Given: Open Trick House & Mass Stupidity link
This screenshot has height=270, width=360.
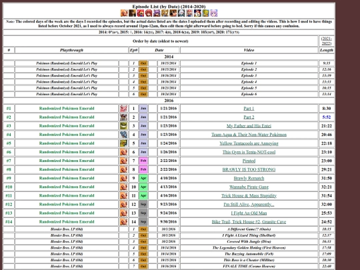Looking at the screenshot, I should (249, 195).
